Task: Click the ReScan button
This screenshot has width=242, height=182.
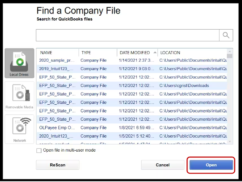Action: click(57, 165)
